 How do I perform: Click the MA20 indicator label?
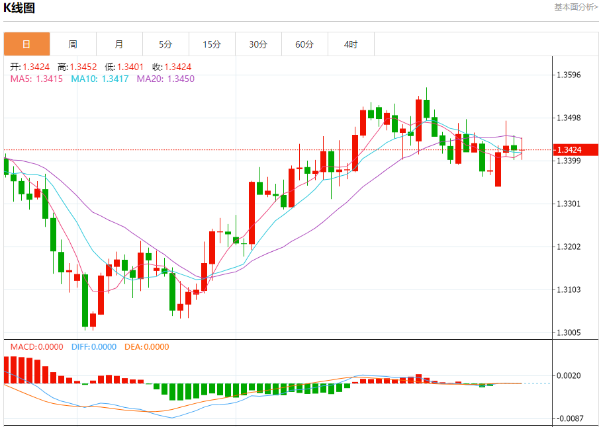165,79
